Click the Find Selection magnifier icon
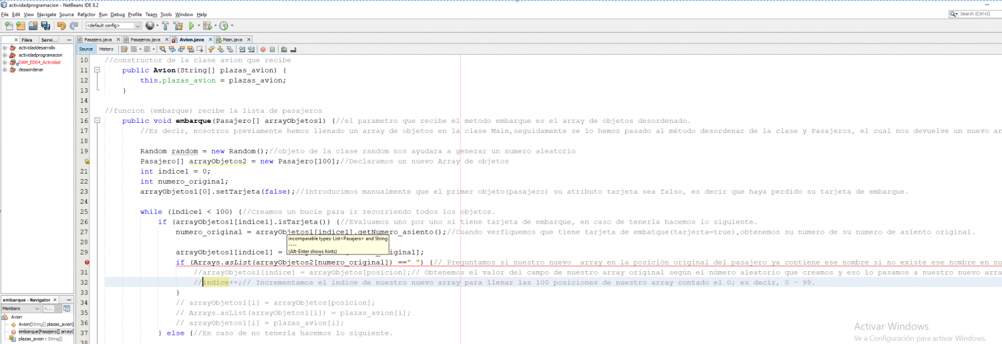1002x344 pixels. coord(162,49)
